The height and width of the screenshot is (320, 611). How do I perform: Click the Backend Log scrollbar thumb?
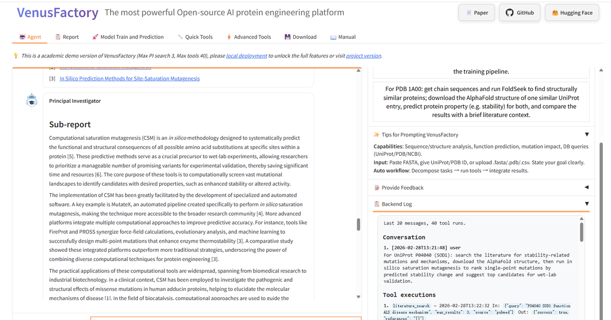coord(581,231)
